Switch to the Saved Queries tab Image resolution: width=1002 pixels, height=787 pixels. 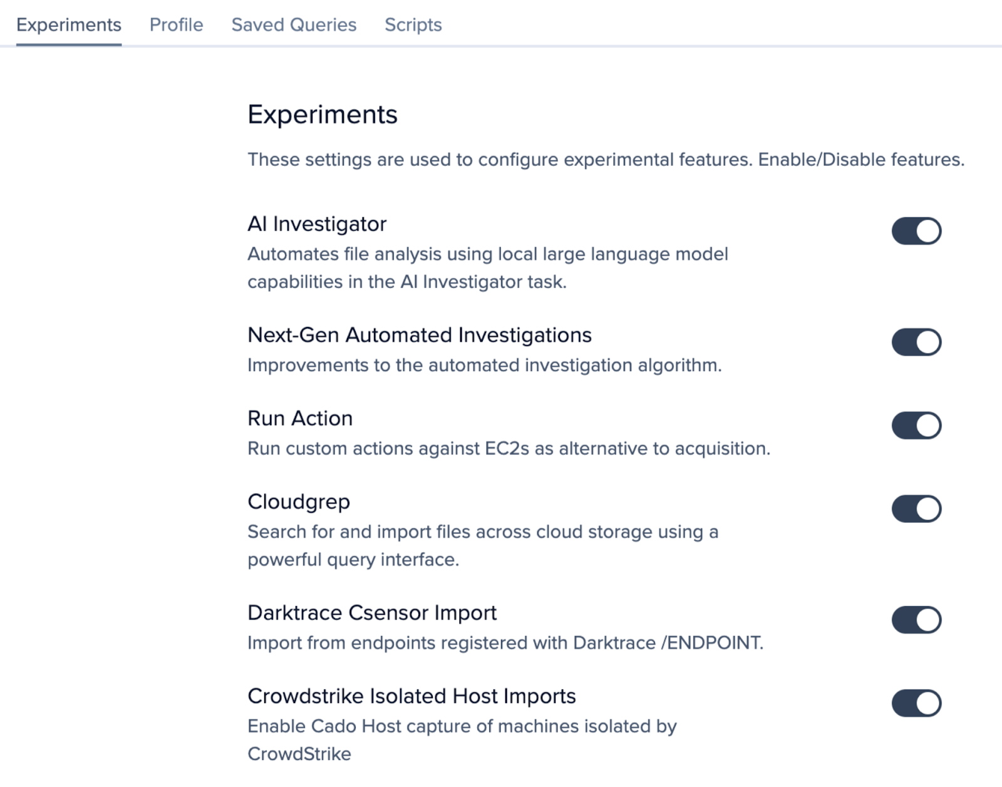pyautogui.click(x=294, y=25)
